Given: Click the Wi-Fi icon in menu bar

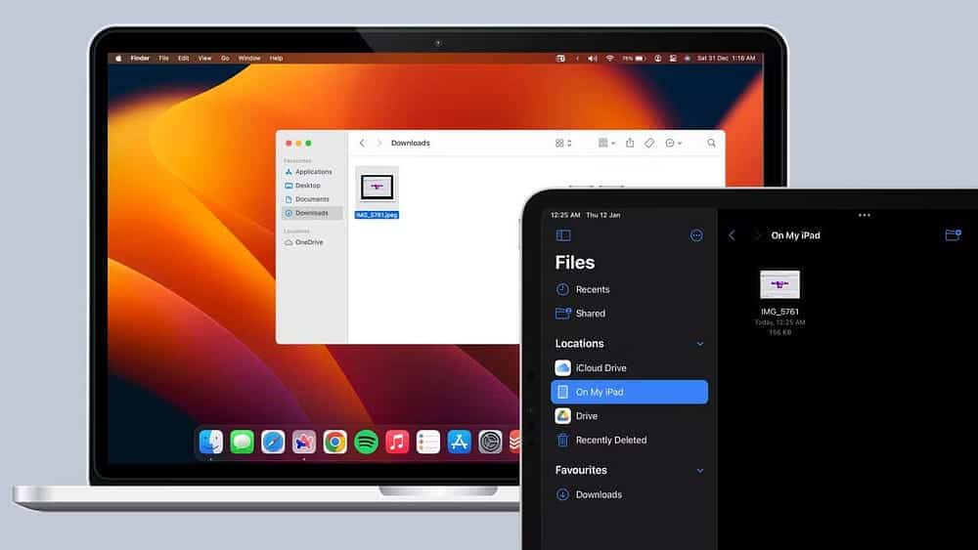Looking at the screenshot, I should tap(609, 58).
